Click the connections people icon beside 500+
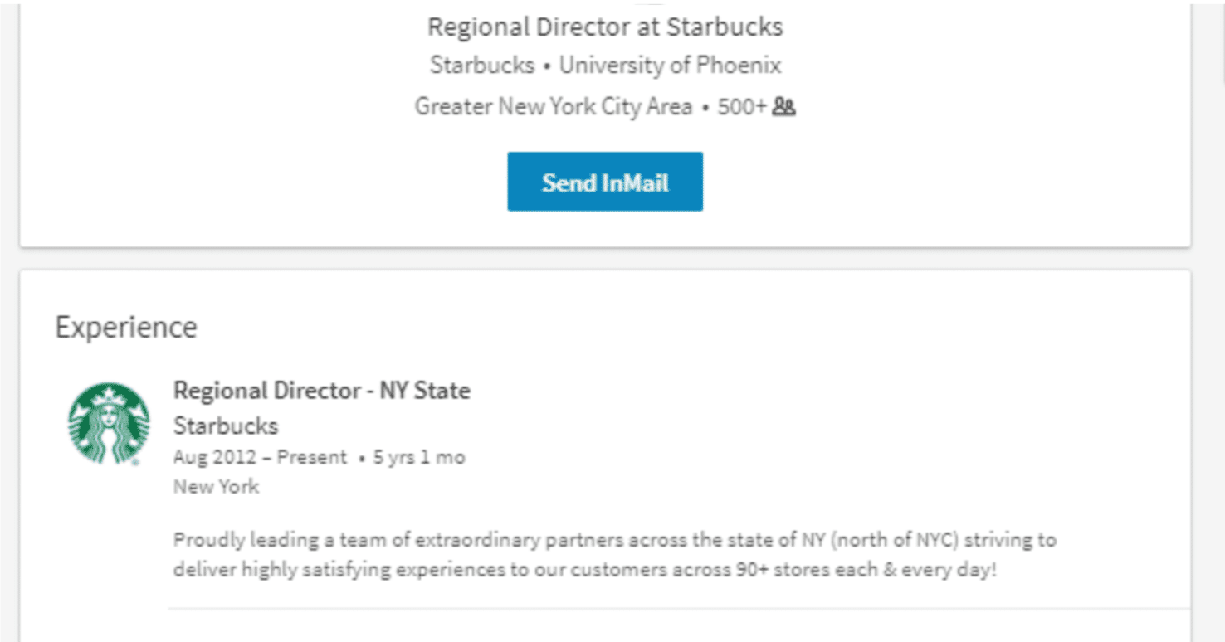Viewport: 1225px width, 642px height. 784,107
